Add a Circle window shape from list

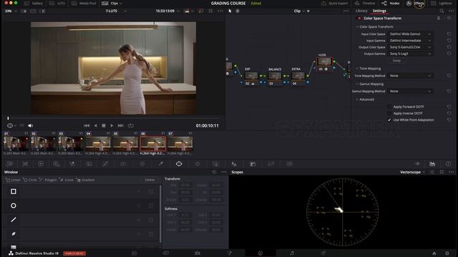coord(13,206)
